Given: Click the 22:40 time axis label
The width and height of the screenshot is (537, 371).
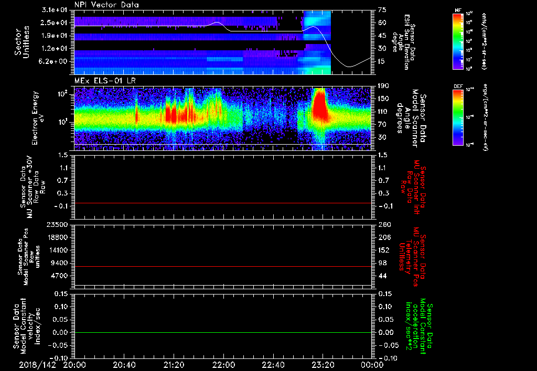Looking at the screenshot, I should pos(273,365).
